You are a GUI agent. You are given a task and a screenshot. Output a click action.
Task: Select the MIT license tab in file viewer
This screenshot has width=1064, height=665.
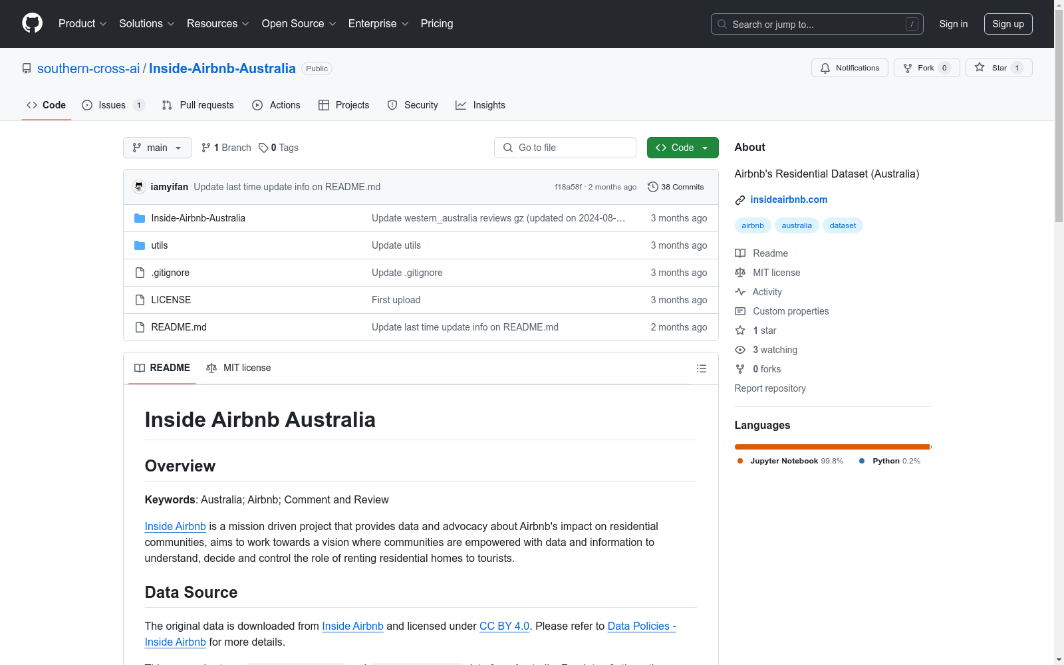click(239, 368)
